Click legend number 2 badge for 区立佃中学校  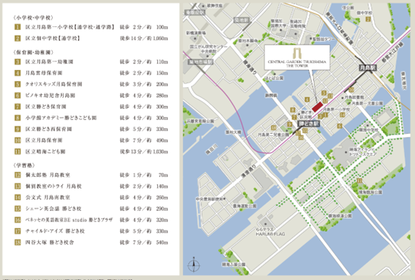coord(18,38)
